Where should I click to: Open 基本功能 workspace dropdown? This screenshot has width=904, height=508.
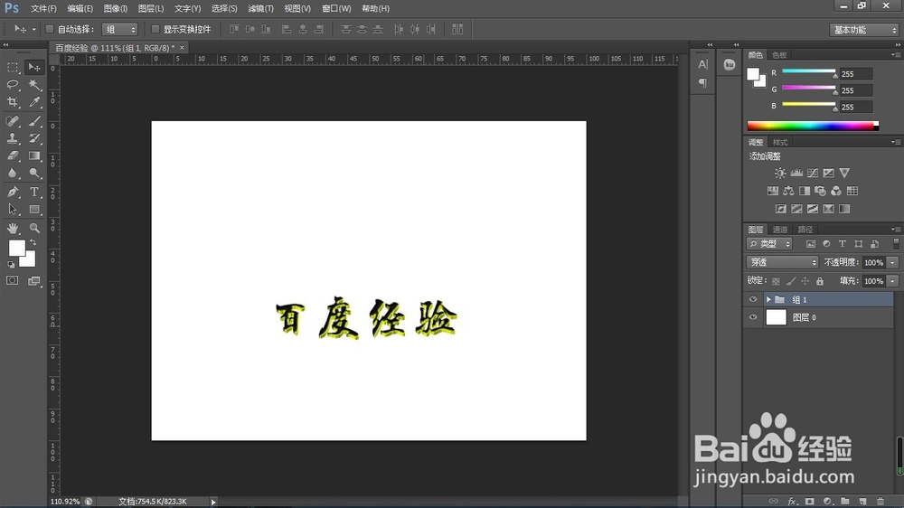[x=864, y=30]
